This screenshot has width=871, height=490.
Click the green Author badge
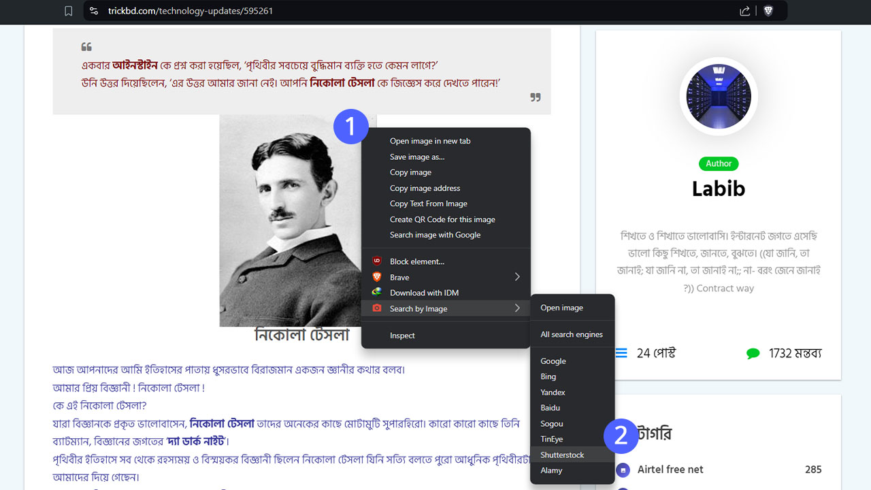point(719,163)
